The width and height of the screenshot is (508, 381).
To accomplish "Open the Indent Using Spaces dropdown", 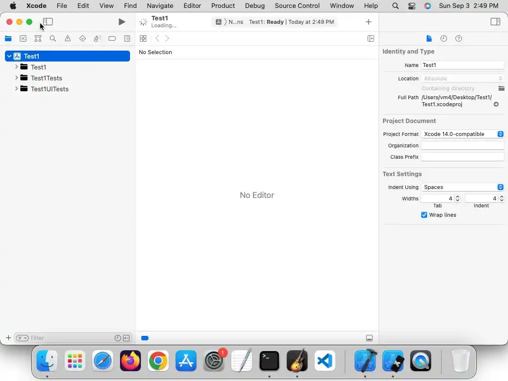I will 462,187.
